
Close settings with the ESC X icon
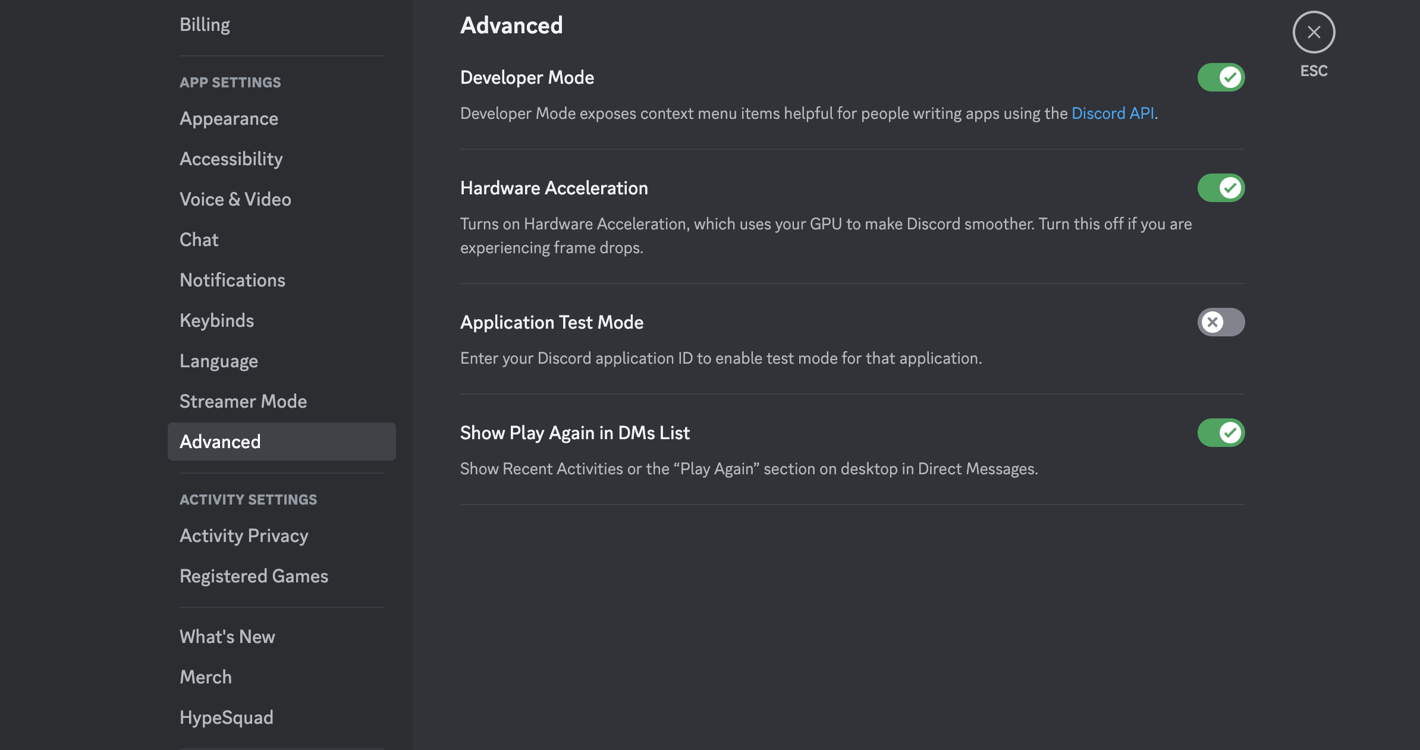point(1314,32)
